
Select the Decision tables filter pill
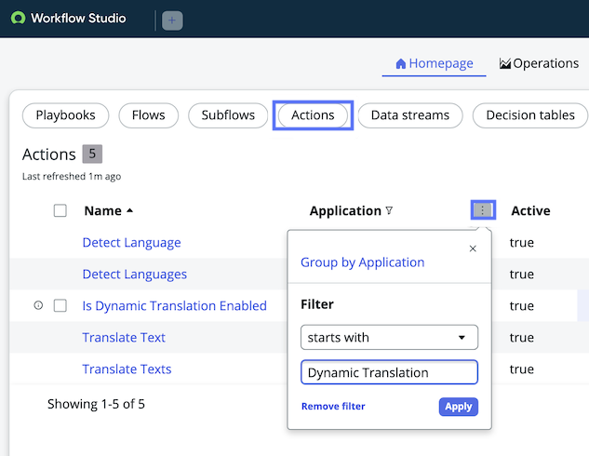point(530,115)
